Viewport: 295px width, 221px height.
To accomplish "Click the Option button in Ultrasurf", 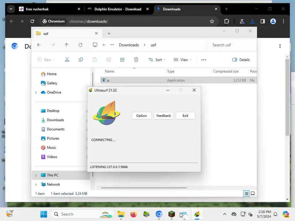I will point(141,116).
